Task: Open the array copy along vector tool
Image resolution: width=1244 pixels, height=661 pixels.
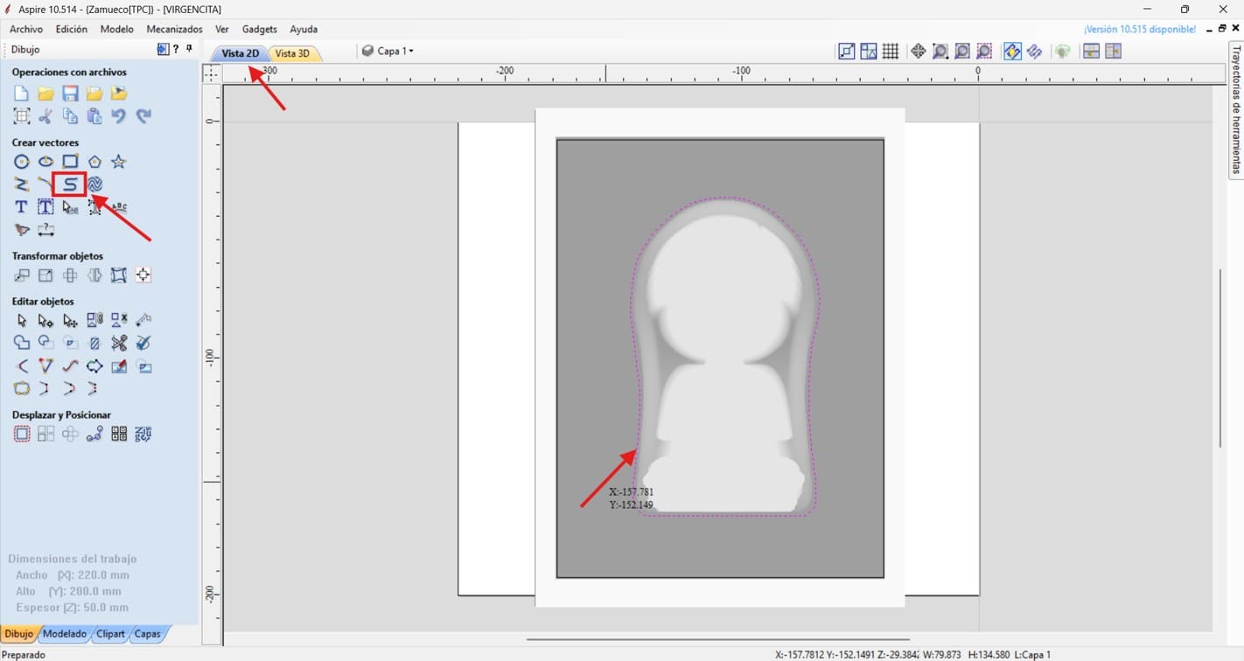Action: [x=94, y=435]
